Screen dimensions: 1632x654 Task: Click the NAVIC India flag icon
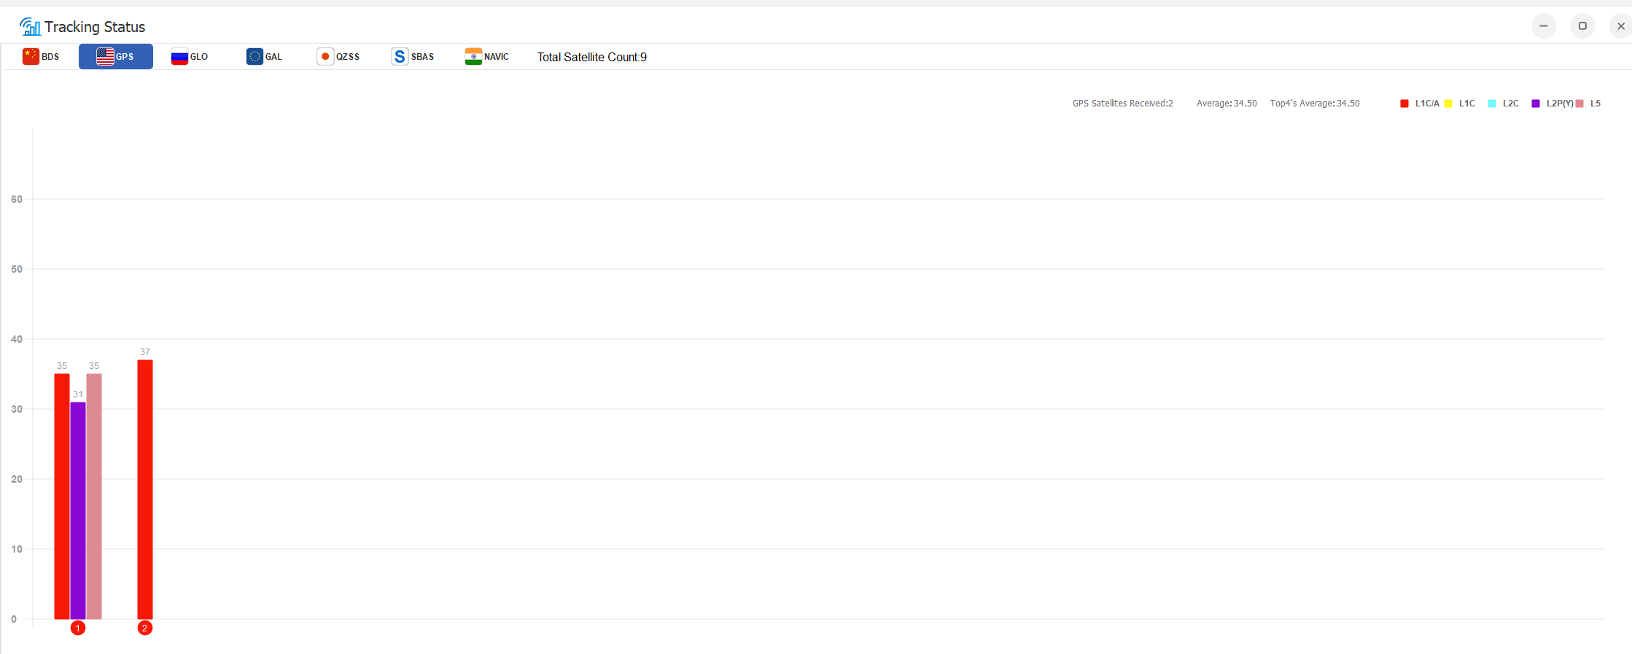coord(473,57)
